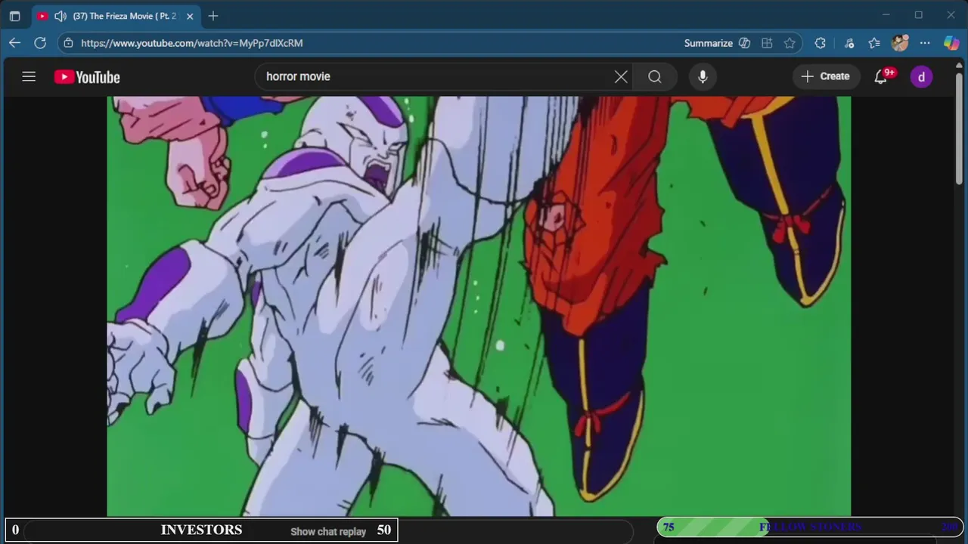Mute the Frieza Movie tab audio
Screen dimensions: 968x544
click(60, 16)
